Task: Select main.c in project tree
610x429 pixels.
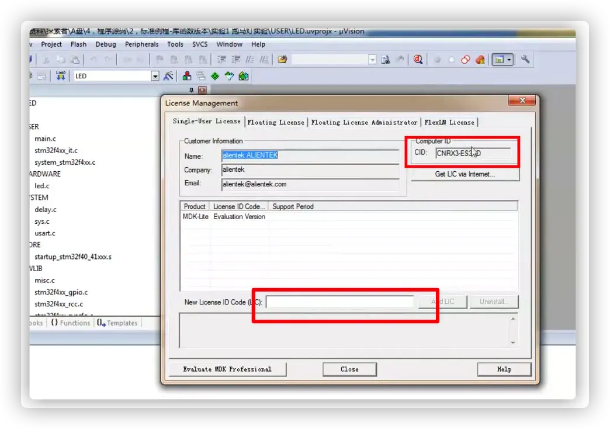Action: click(45, 139)
